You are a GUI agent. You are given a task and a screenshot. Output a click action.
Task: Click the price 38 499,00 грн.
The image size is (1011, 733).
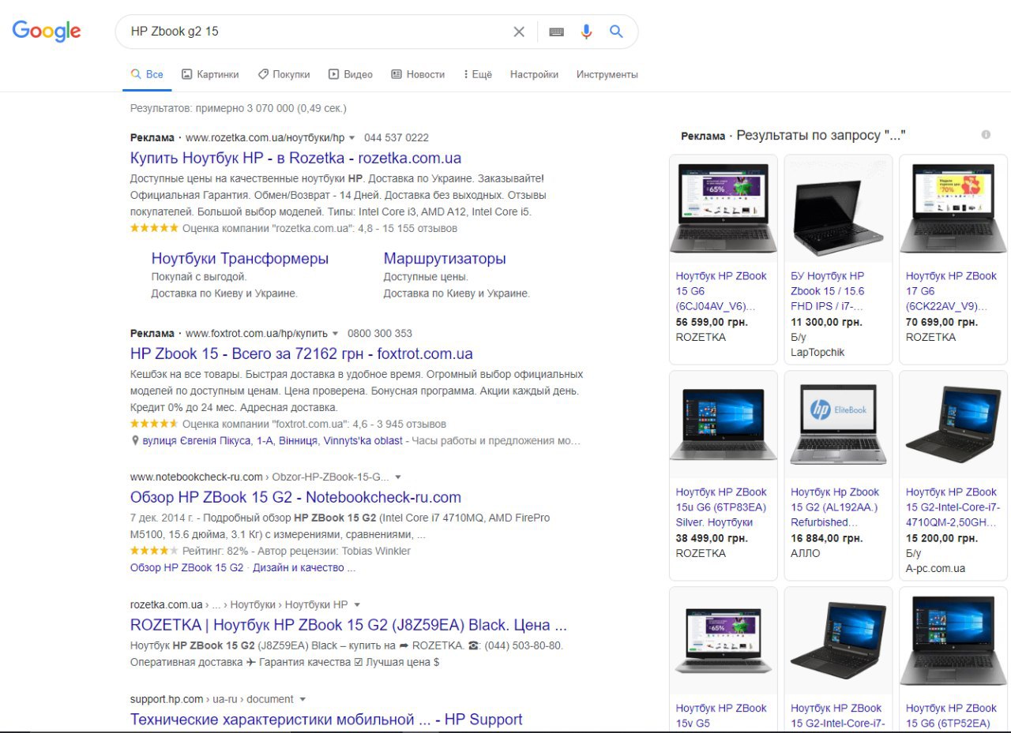712,538
